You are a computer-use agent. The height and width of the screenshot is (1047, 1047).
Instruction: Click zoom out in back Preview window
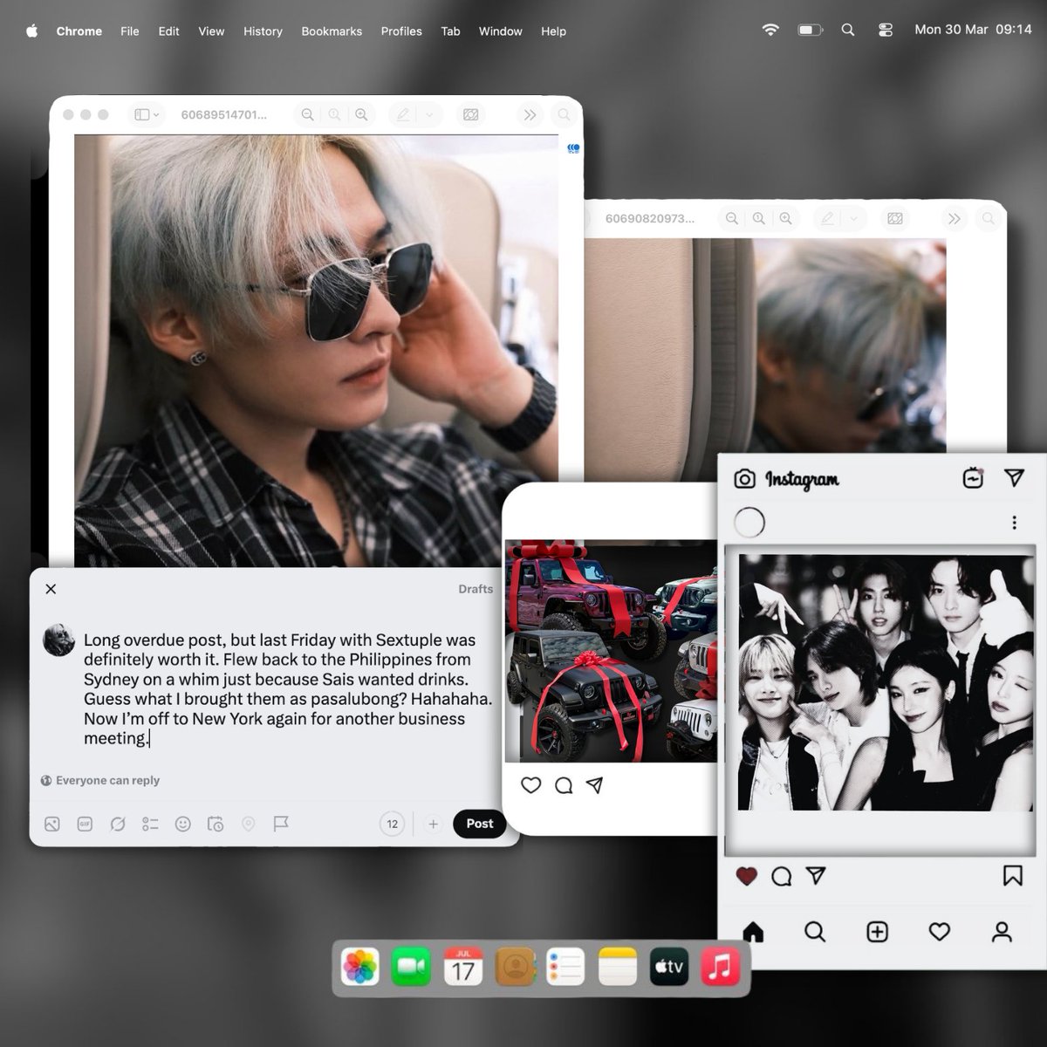(732, 218)
